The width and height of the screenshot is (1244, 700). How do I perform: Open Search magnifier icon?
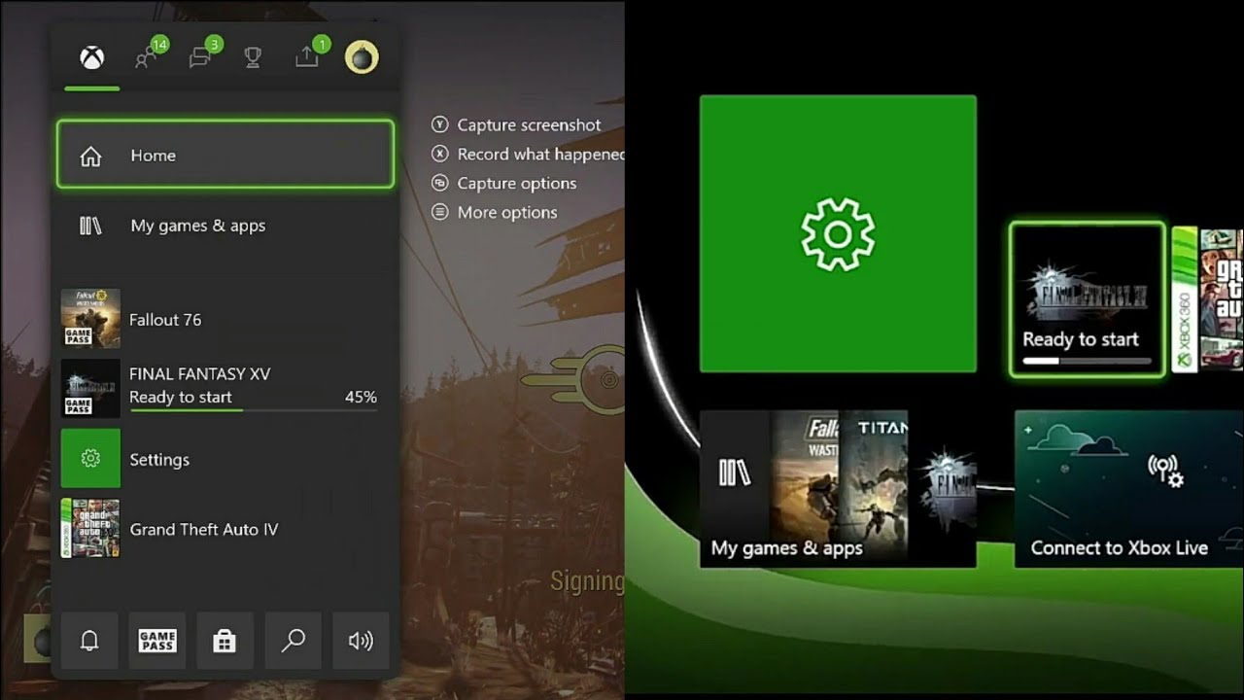pos(293,641)
